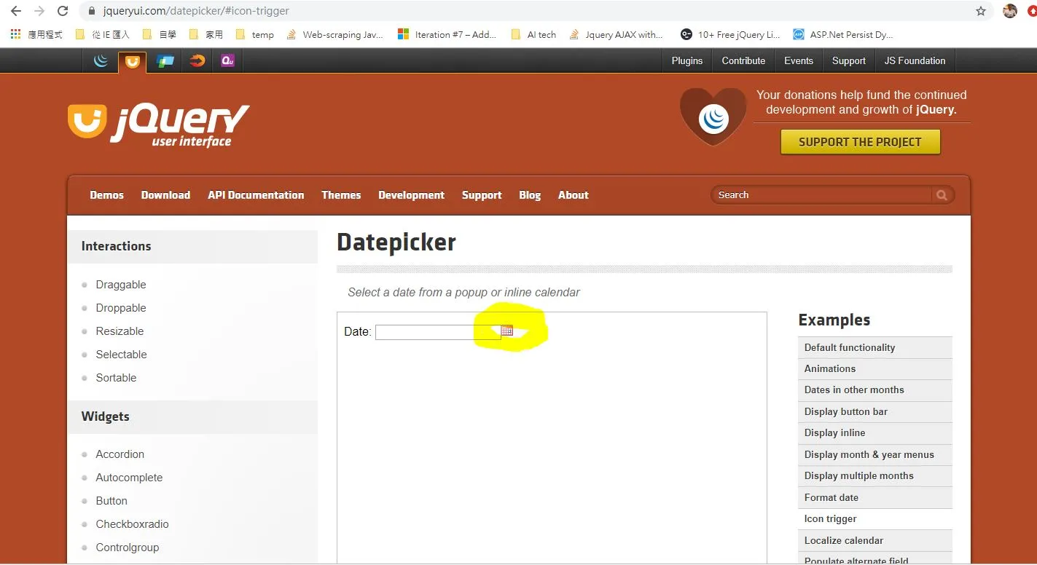This screenshot has width=1037, height=565.
Task: Open Support next to JS Foundation
Action: pyautogui.click(x=849, y=61)
